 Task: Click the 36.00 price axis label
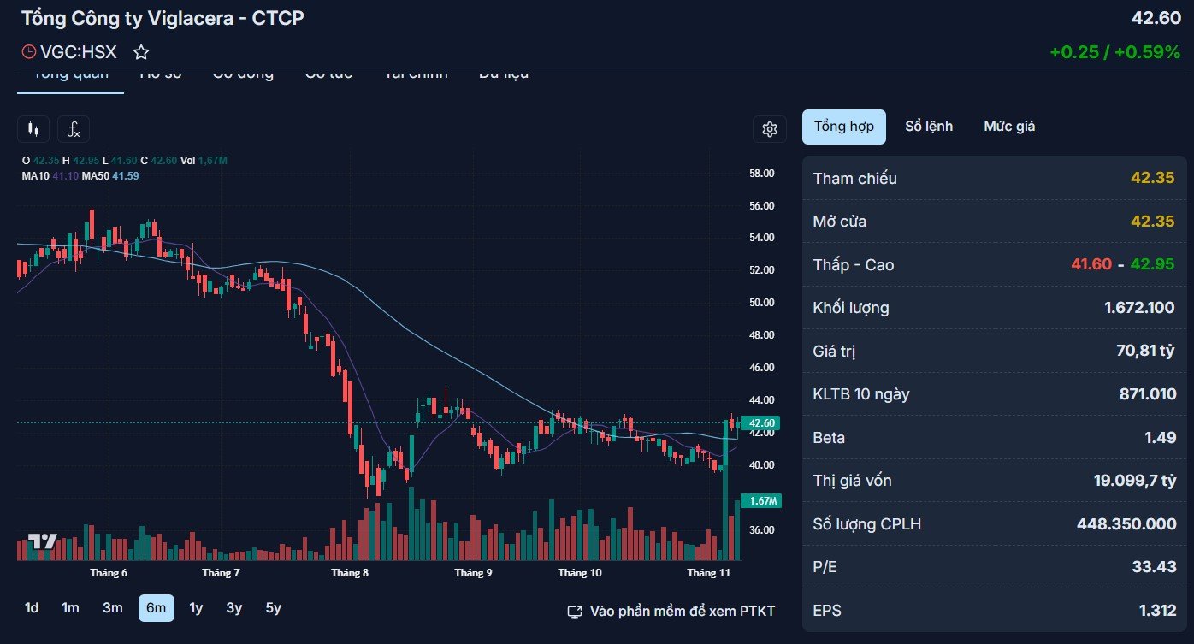pos(761,530)
